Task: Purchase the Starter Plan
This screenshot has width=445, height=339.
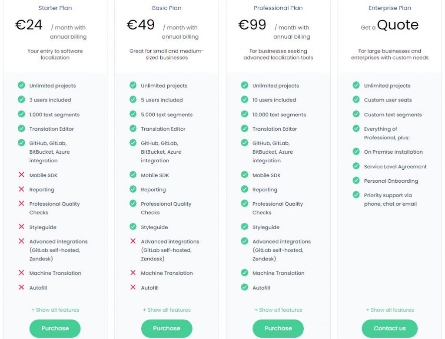Action: tap(55, 328)
